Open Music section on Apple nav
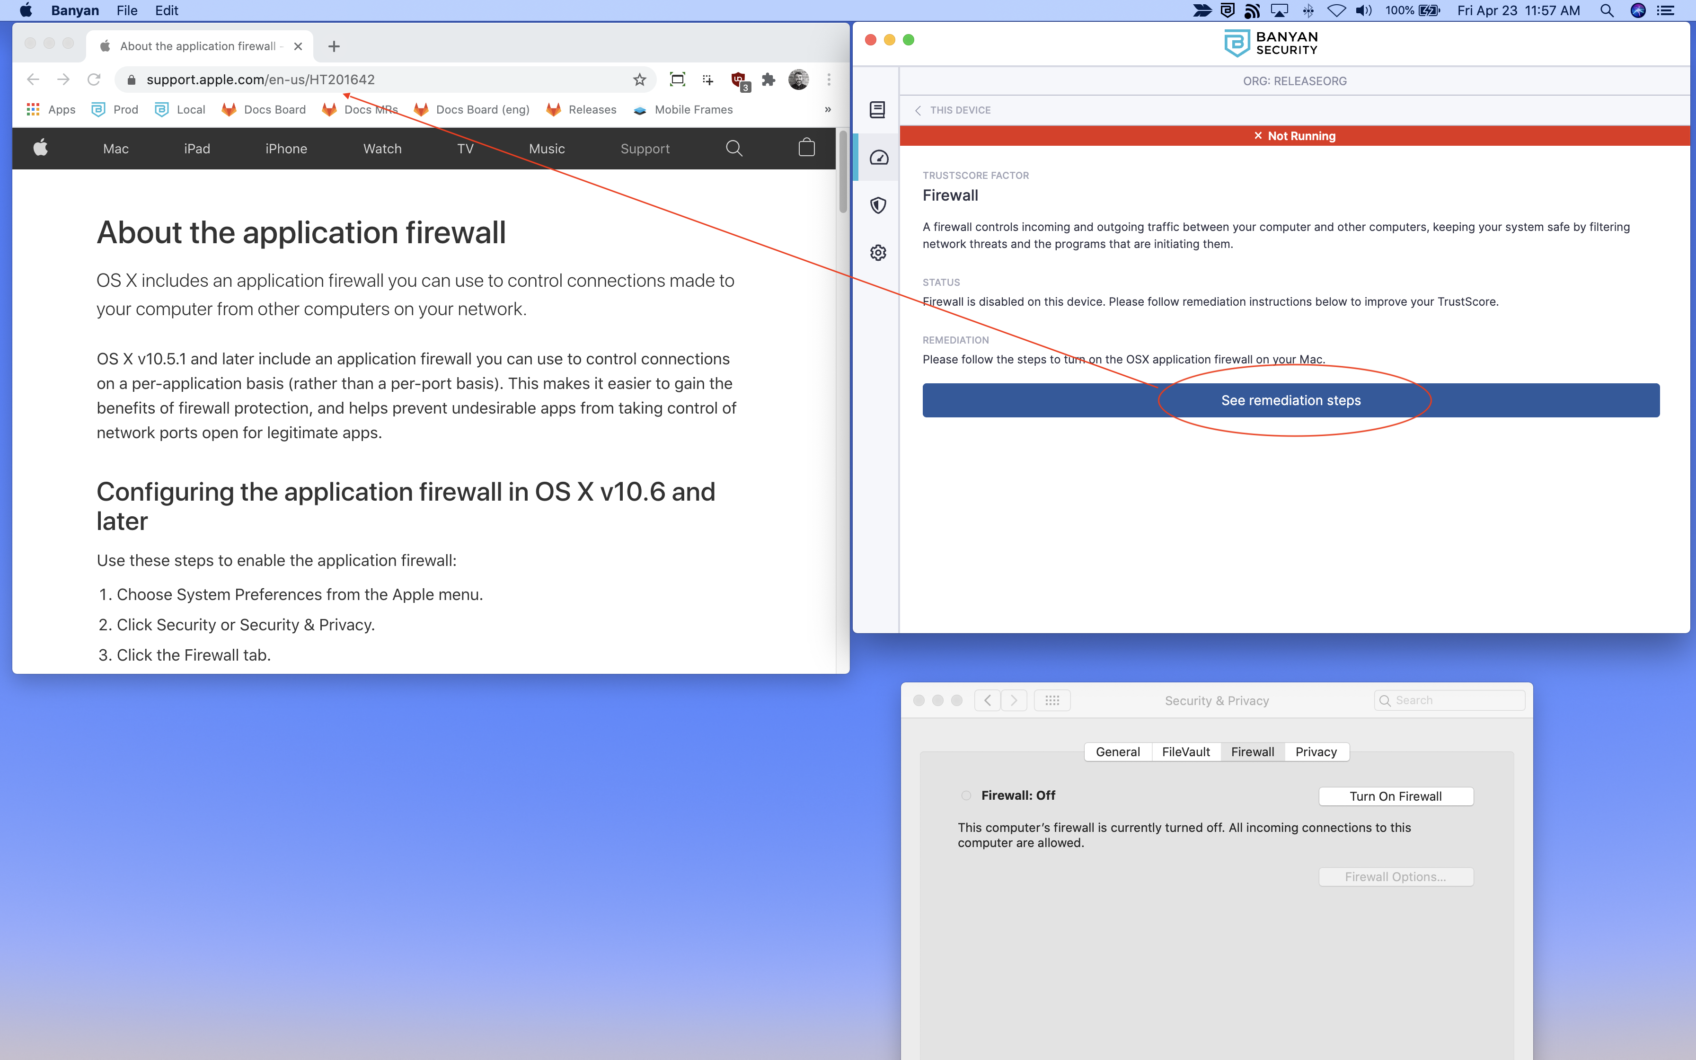The width and height of the screenshot is (1696, 1060). tap(547, 149)
